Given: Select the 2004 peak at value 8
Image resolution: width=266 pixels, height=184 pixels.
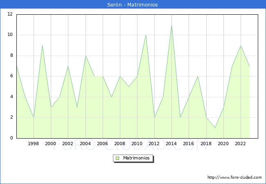Looking at the screenshot, I should click(x=85, y=56).
